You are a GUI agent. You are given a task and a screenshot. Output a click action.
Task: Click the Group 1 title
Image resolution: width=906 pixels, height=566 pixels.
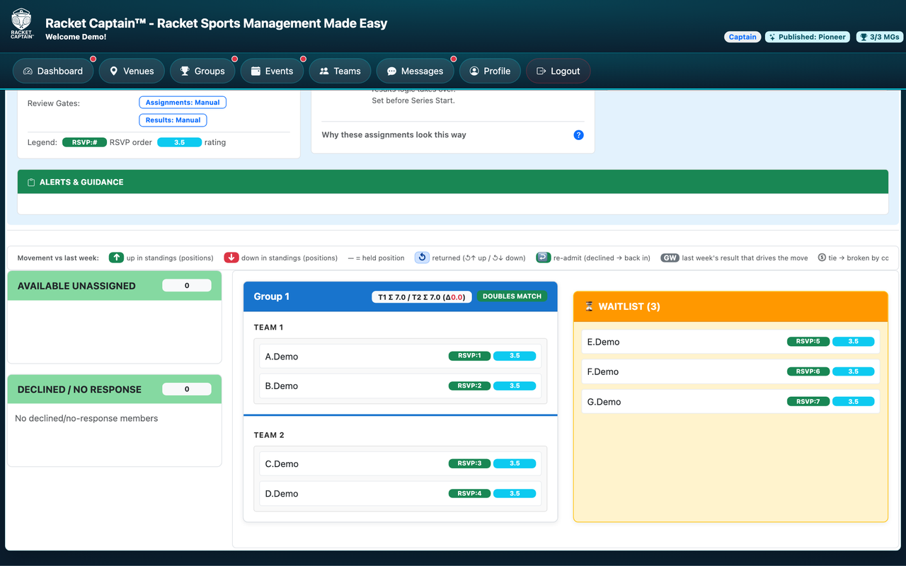(272, 296)
